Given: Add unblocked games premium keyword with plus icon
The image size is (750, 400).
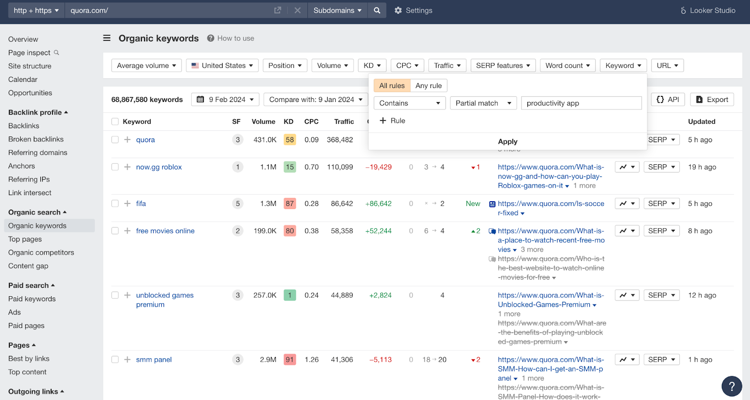Looking at the screenshot, I should [x=127, y=295].
